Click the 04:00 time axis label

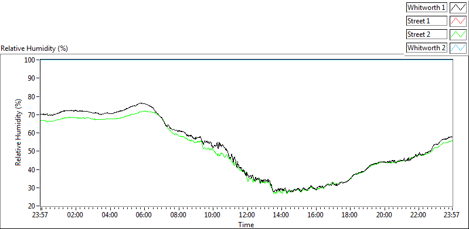[x=110, y=215]
